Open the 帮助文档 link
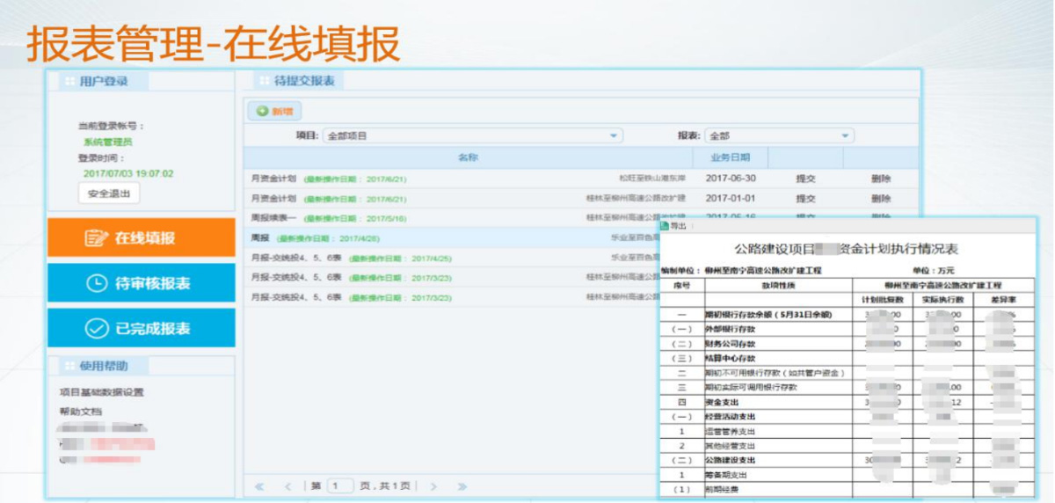This screenshot has width=1055, height=503. [x=81, y=411]
